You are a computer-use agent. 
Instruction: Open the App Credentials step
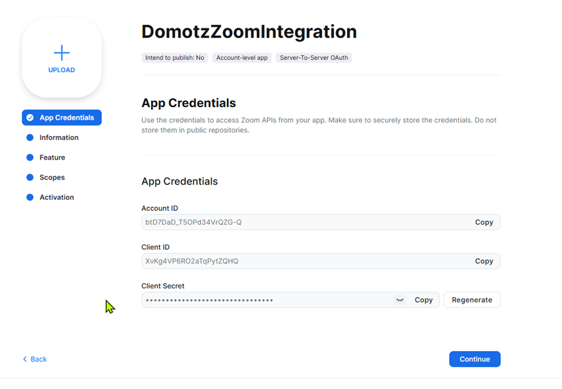[66, 118]
